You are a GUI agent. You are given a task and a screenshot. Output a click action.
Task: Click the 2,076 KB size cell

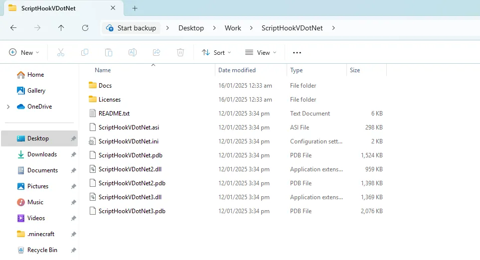[372, 211]
